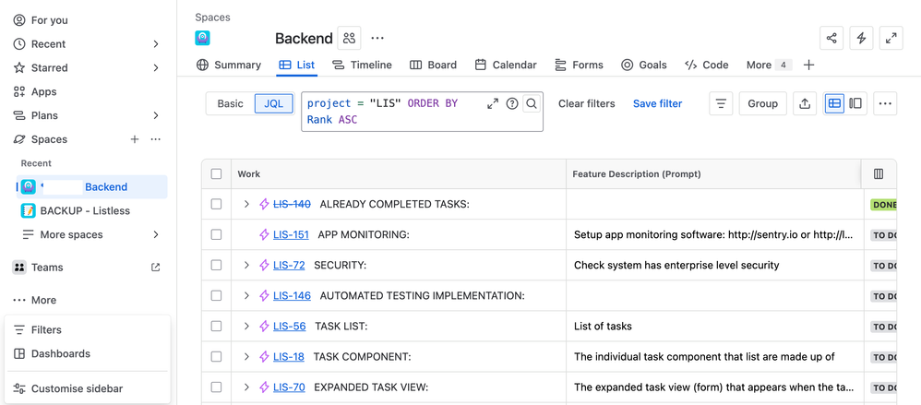Click the Group button

(762, 104)
